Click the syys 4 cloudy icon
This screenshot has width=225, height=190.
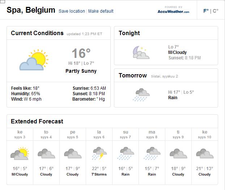click(46, 153)
